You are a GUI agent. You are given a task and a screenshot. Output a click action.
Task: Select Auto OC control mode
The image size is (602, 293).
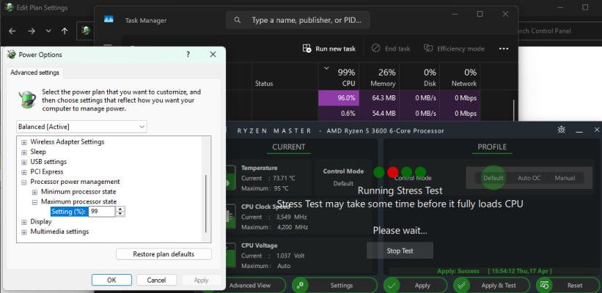[529, 178]
